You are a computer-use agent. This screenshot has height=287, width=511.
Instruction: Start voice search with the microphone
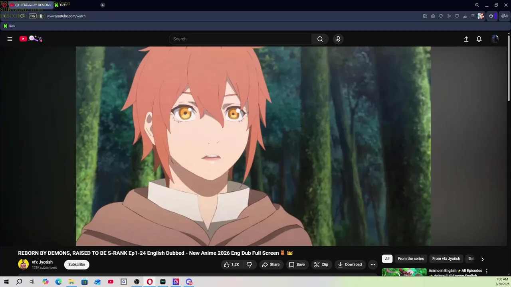point(338,39)
